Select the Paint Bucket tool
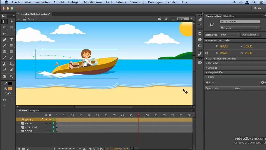Screen dimensions: 266x150 (x=4, y=64)
